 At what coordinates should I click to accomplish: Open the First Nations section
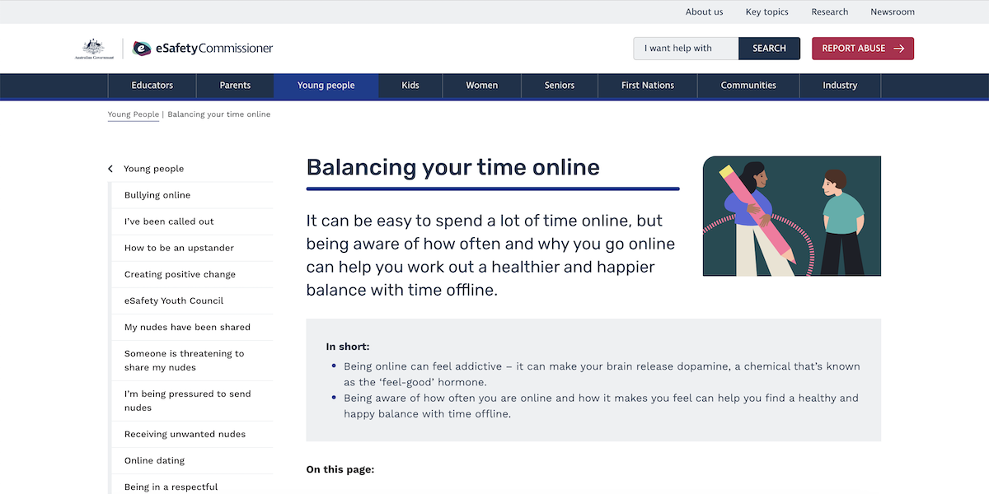coord(647,85)
